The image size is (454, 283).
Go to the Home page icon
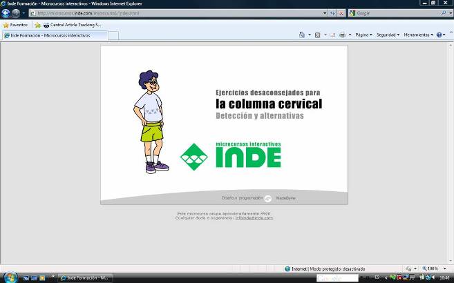point(302,35)
